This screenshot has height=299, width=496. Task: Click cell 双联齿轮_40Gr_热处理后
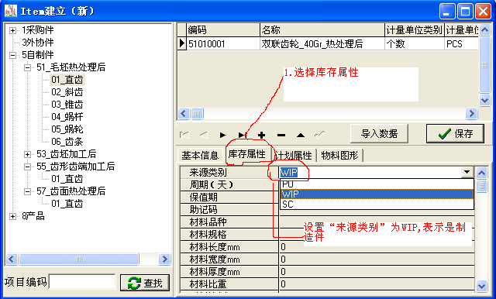tap(322, 43)
